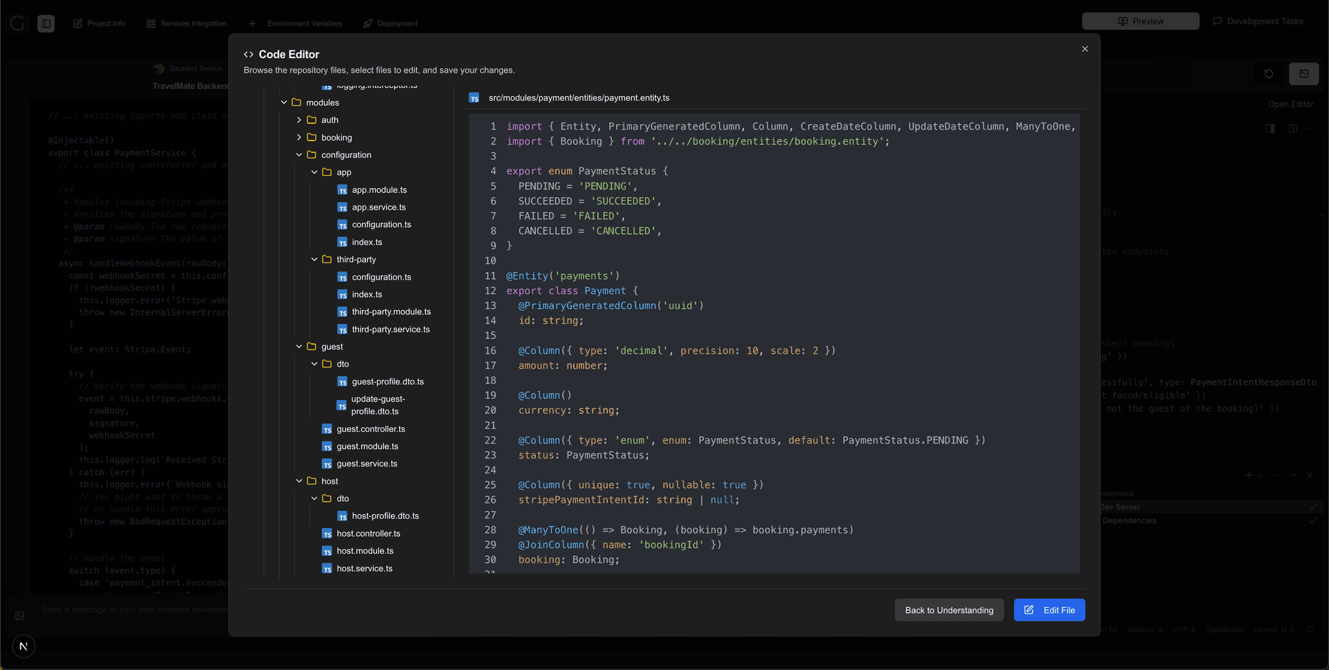This screenshot has height=670, width=1329.
Task: Click the split layout icon near Open Editor
Action: coord(1293,129)
